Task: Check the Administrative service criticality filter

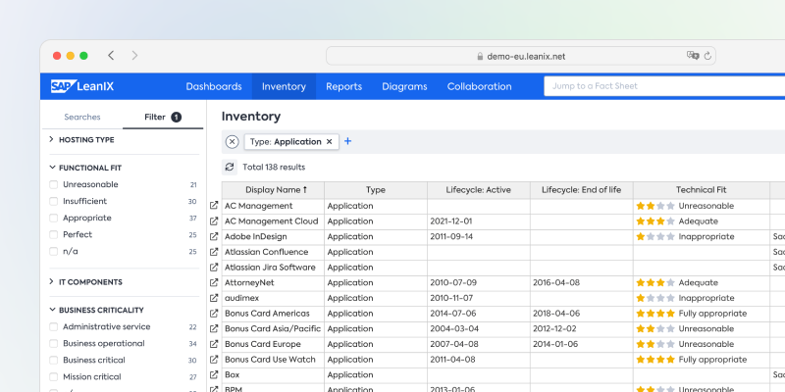Action: pyautogui.click(x=54, y=327)
